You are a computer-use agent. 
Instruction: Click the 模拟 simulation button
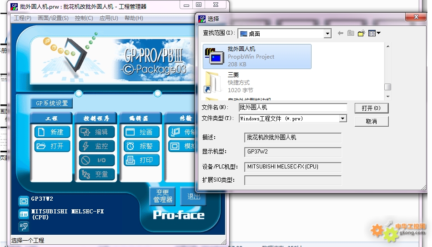tap(181, 146)
